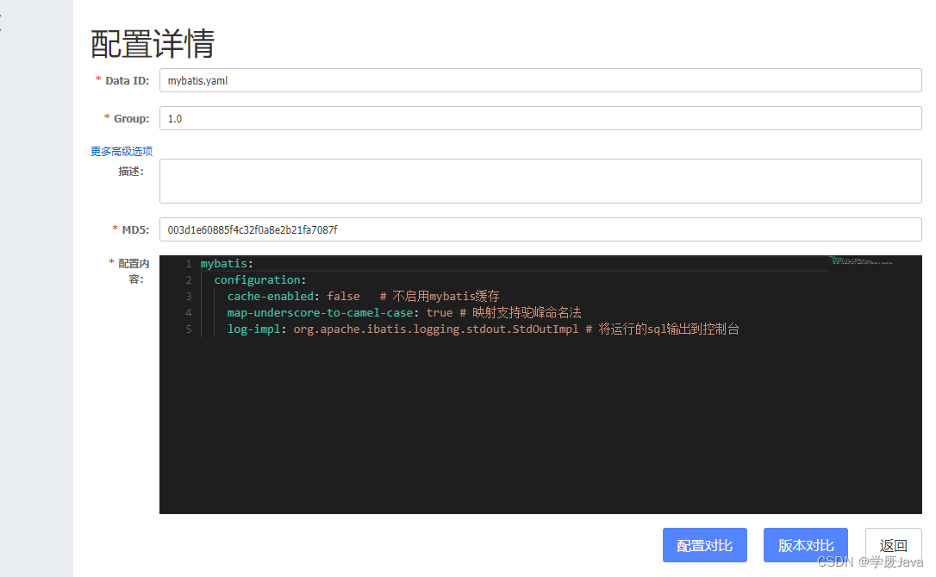Click the 版本对比 button
Screen dimensions: 936x577
point(805,545)
